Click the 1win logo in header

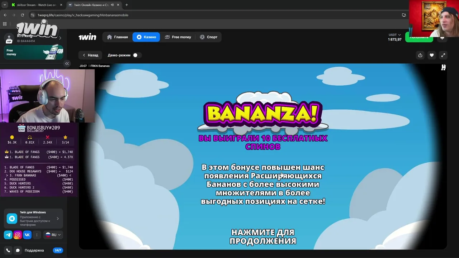(87, 37)
